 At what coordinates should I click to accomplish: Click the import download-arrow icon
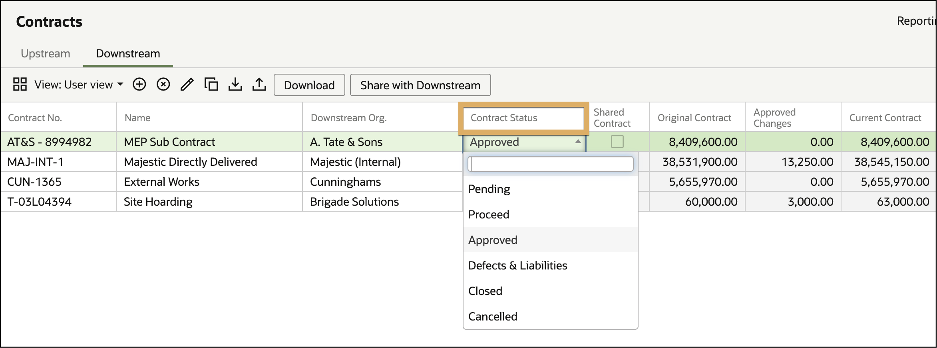235,85
